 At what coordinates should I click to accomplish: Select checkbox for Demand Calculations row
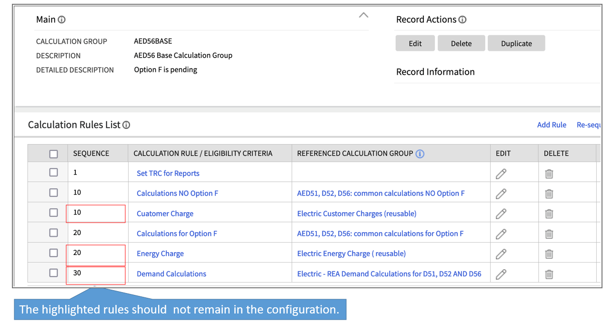point(53,273)
